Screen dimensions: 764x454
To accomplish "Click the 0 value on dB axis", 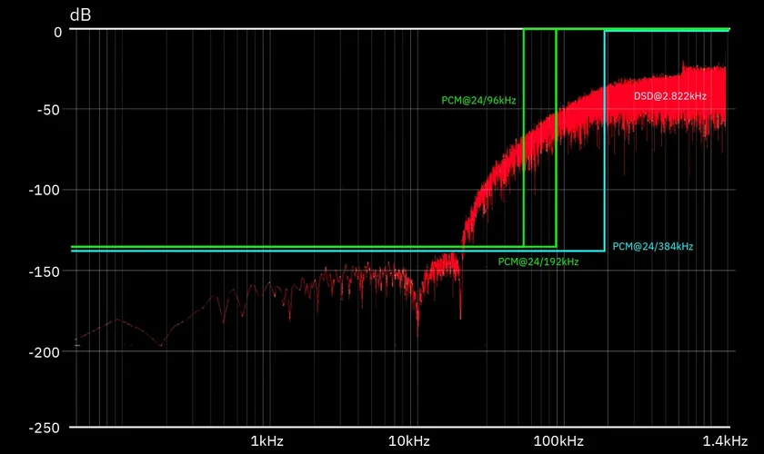I will point(58,32).
